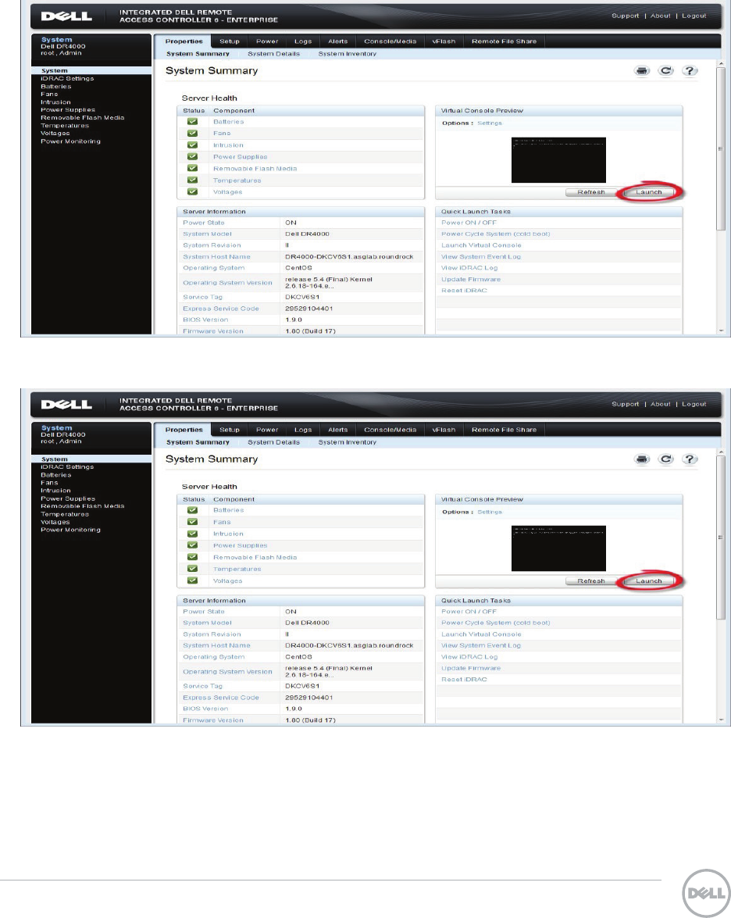The width and height of the screenshot is (731, 918).
Task: Open Remote File Share tab in upper screenshot
Action: [x=504, y=41]
